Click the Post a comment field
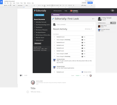Viewport: 117px width, 105px height. point(75,24)
